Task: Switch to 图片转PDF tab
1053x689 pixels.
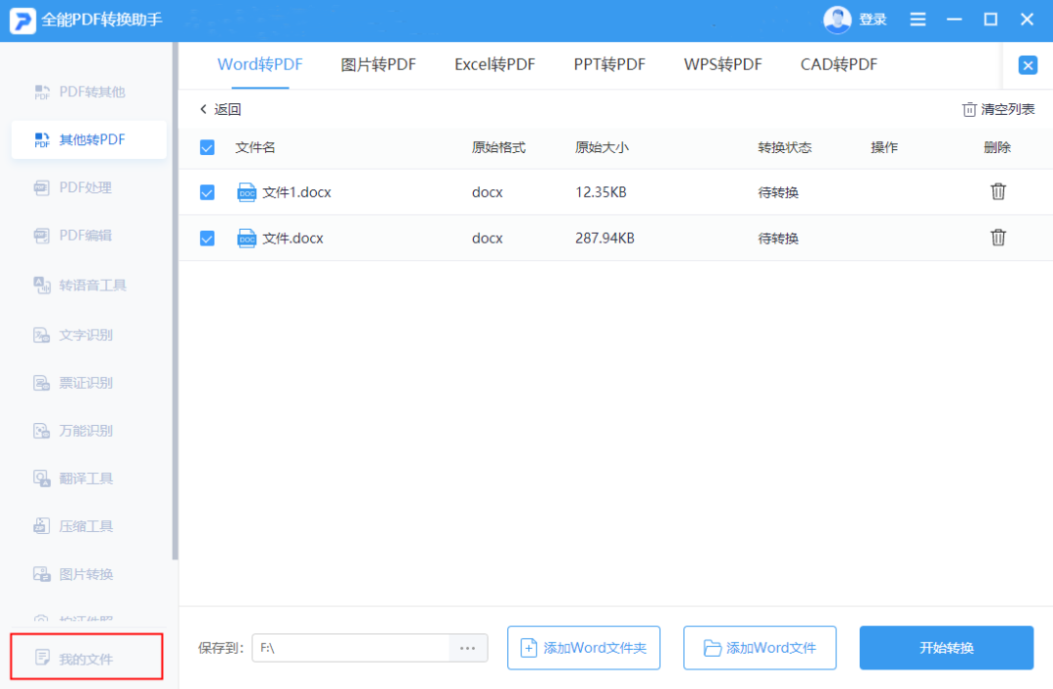Action: coord(378,64)
